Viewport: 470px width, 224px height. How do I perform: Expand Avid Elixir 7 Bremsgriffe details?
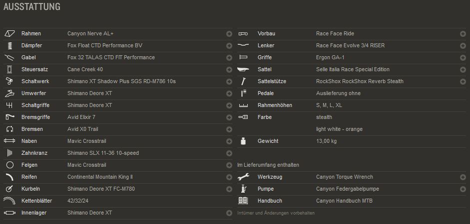pyautogui.click(x=229, y=117)
